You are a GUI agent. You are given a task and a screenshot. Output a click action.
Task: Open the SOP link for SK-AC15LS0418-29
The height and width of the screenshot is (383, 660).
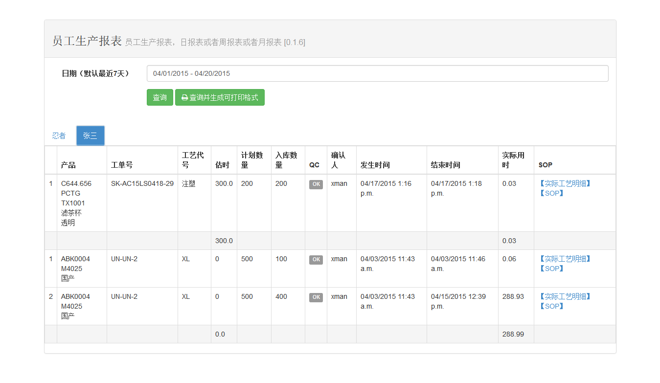(x=551, y=193)
